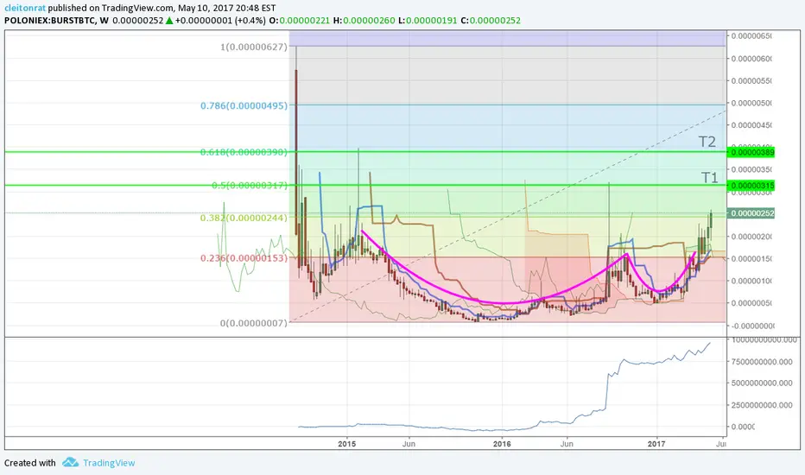This screenshot has height=475, width=805.
Task: Click the TradingView logo icon
Action: tap(70, 463)
